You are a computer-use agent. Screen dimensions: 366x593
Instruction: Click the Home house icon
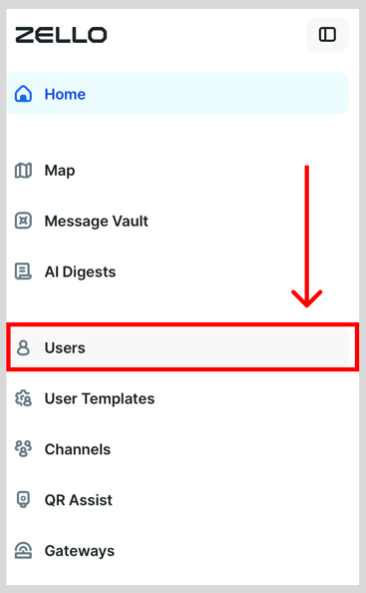point(23,94)
